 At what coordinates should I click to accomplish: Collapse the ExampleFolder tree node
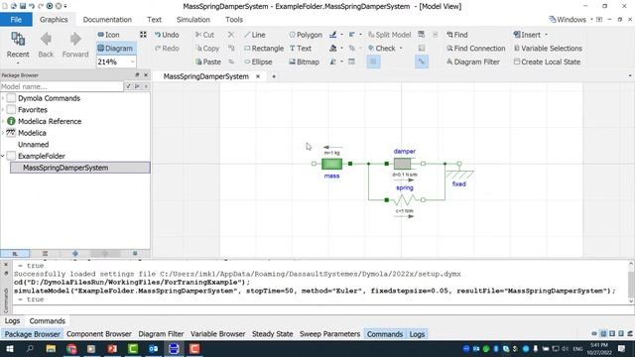click(x=3, y=156)
